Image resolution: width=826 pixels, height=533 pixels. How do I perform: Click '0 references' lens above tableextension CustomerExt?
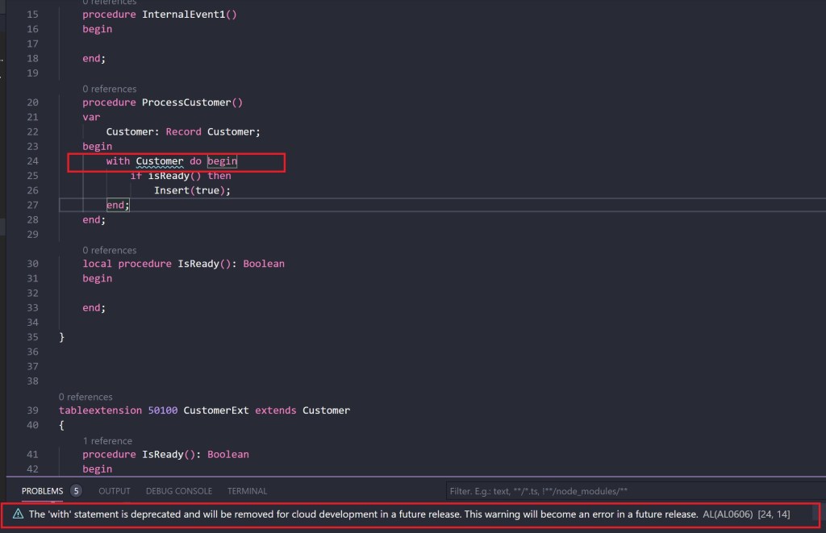tap(86, 397)
